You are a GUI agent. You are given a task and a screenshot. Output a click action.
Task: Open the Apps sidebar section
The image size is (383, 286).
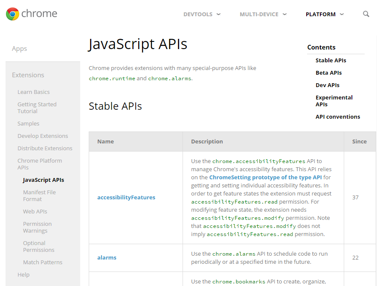(x=20, y=49)
